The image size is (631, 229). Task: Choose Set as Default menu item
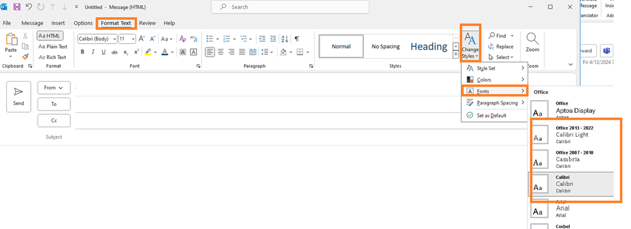tap(494, 115)
